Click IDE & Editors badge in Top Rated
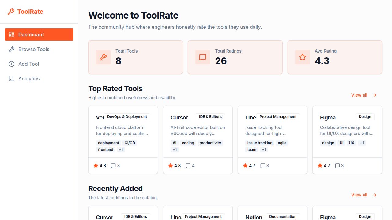 [210, 117]
